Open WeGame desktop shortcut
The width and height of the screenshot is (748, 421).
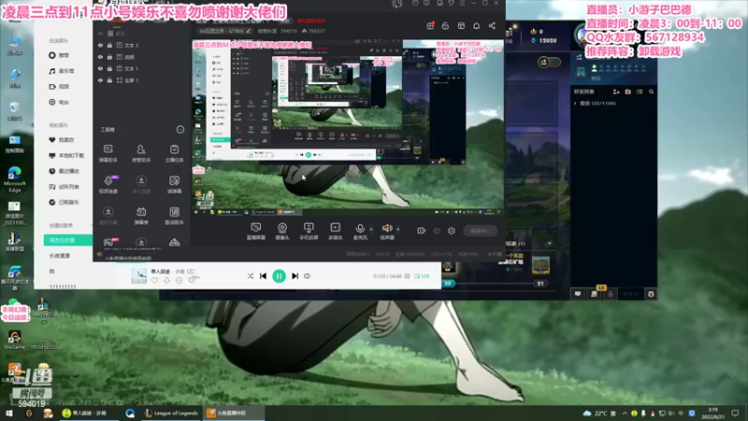coord(14,341)
